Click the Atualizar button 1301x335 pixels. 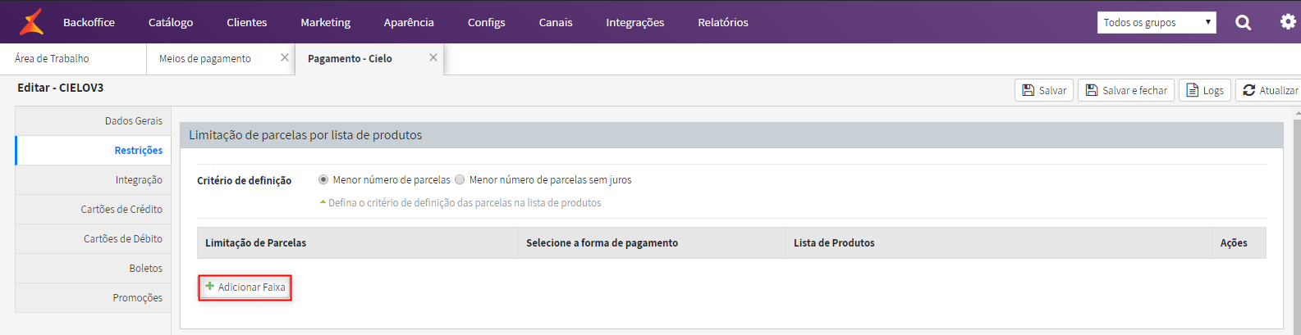pyautogui.click(x=1269, y=90)
